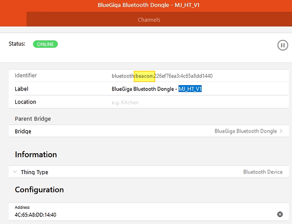
Task: Click the page title BlueGiga Bluetooth Dongle header
Action: pos(148,5)
